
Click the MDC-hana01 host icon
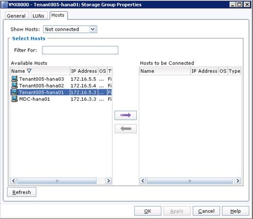tap(14, 99)
